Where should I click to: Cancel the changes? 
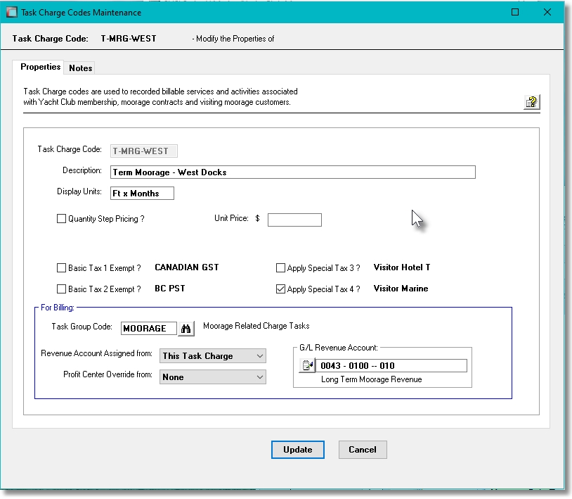(363, 450)
